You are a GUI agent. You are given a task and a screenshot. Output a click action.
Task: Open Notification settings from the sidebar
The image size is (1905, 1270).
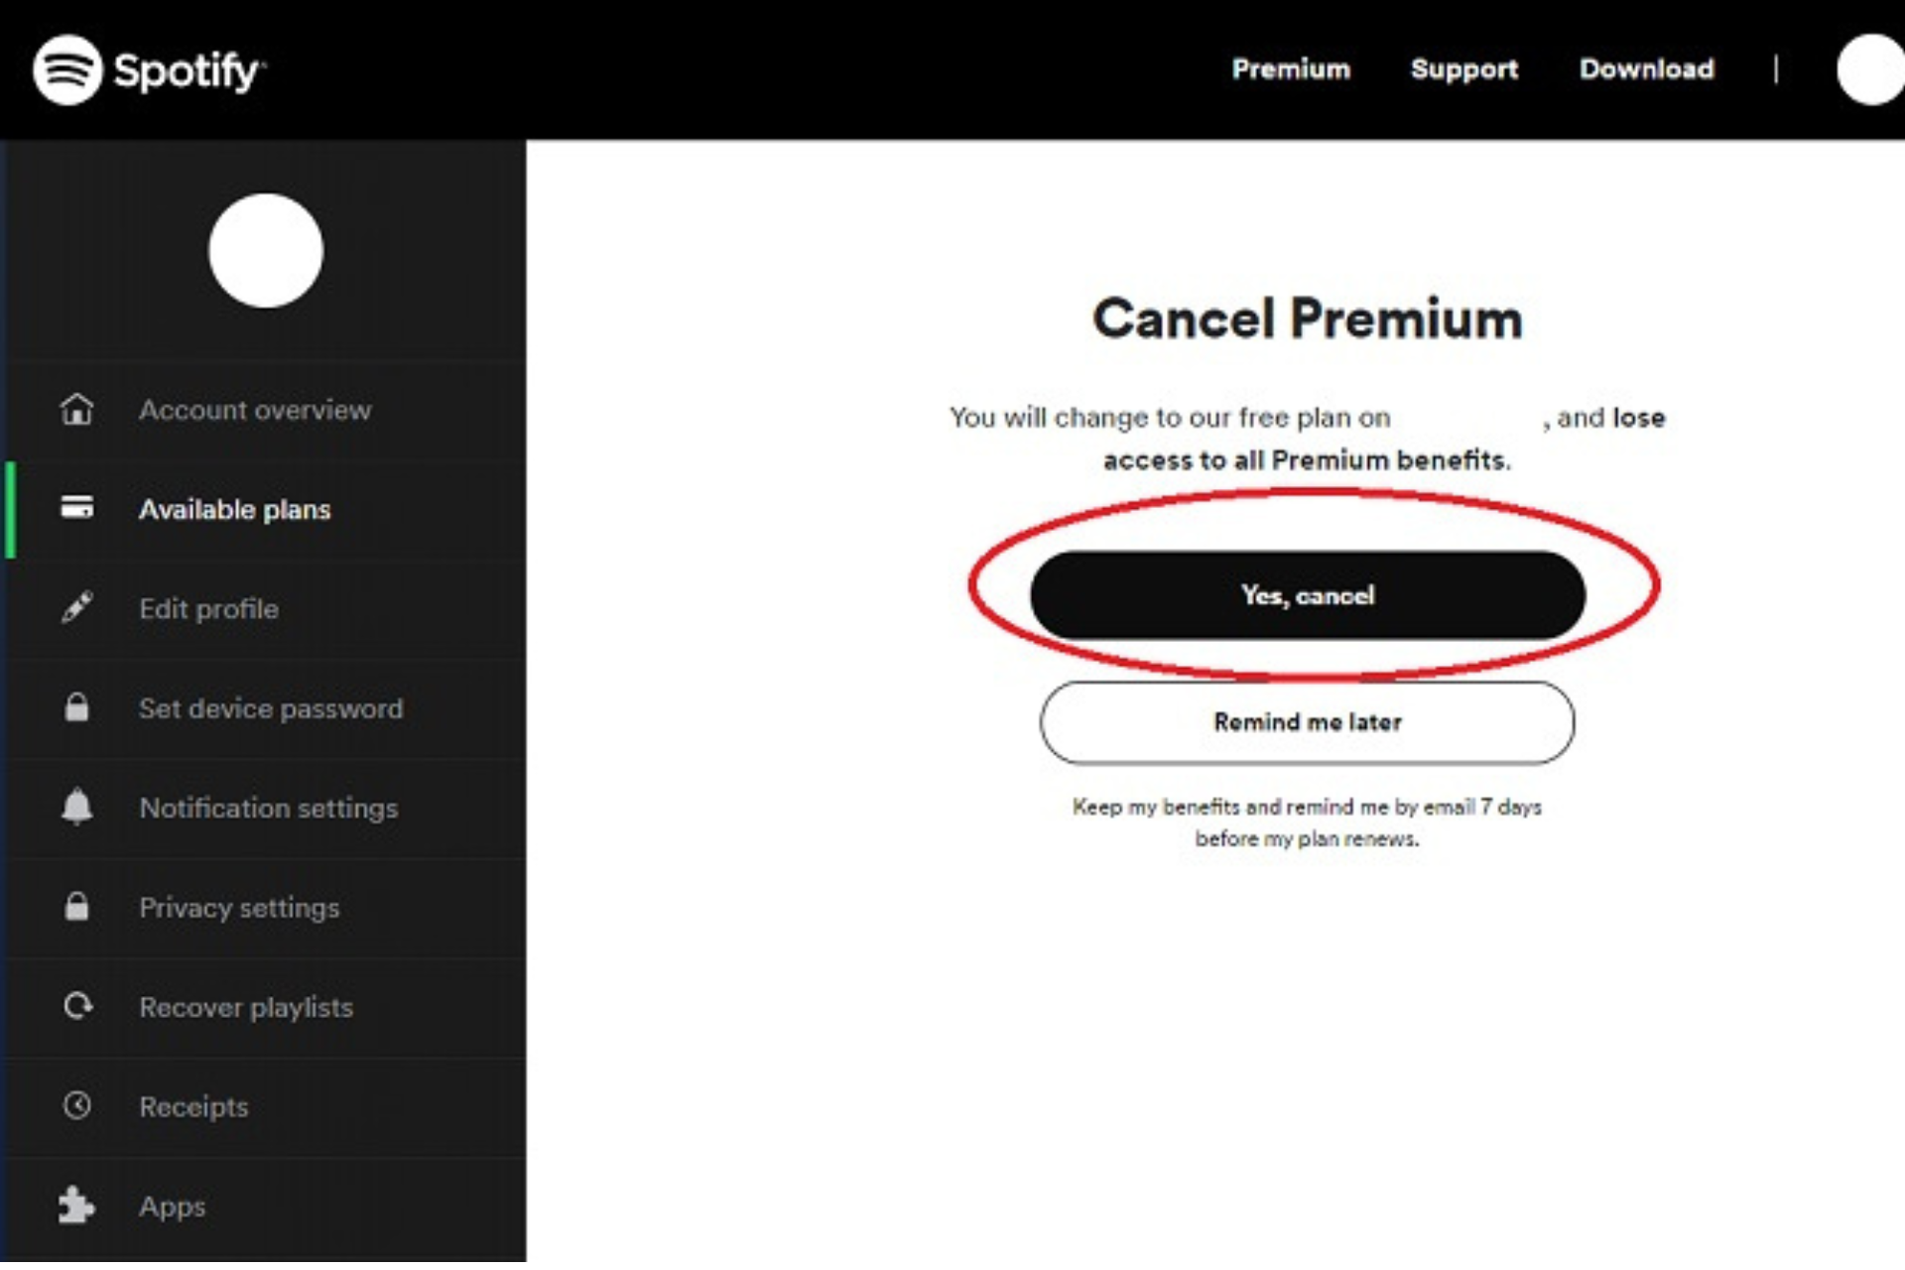(269, 808)
